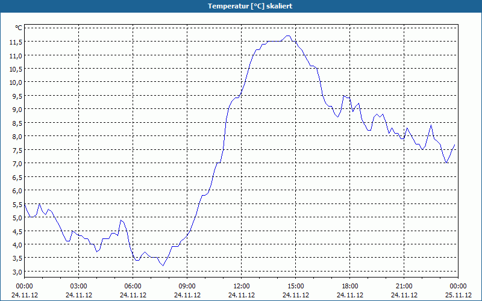Click the chart title 'Temperatur [°C] skaliert'
This screenshot has height=301, width=482.
point(250,6)
